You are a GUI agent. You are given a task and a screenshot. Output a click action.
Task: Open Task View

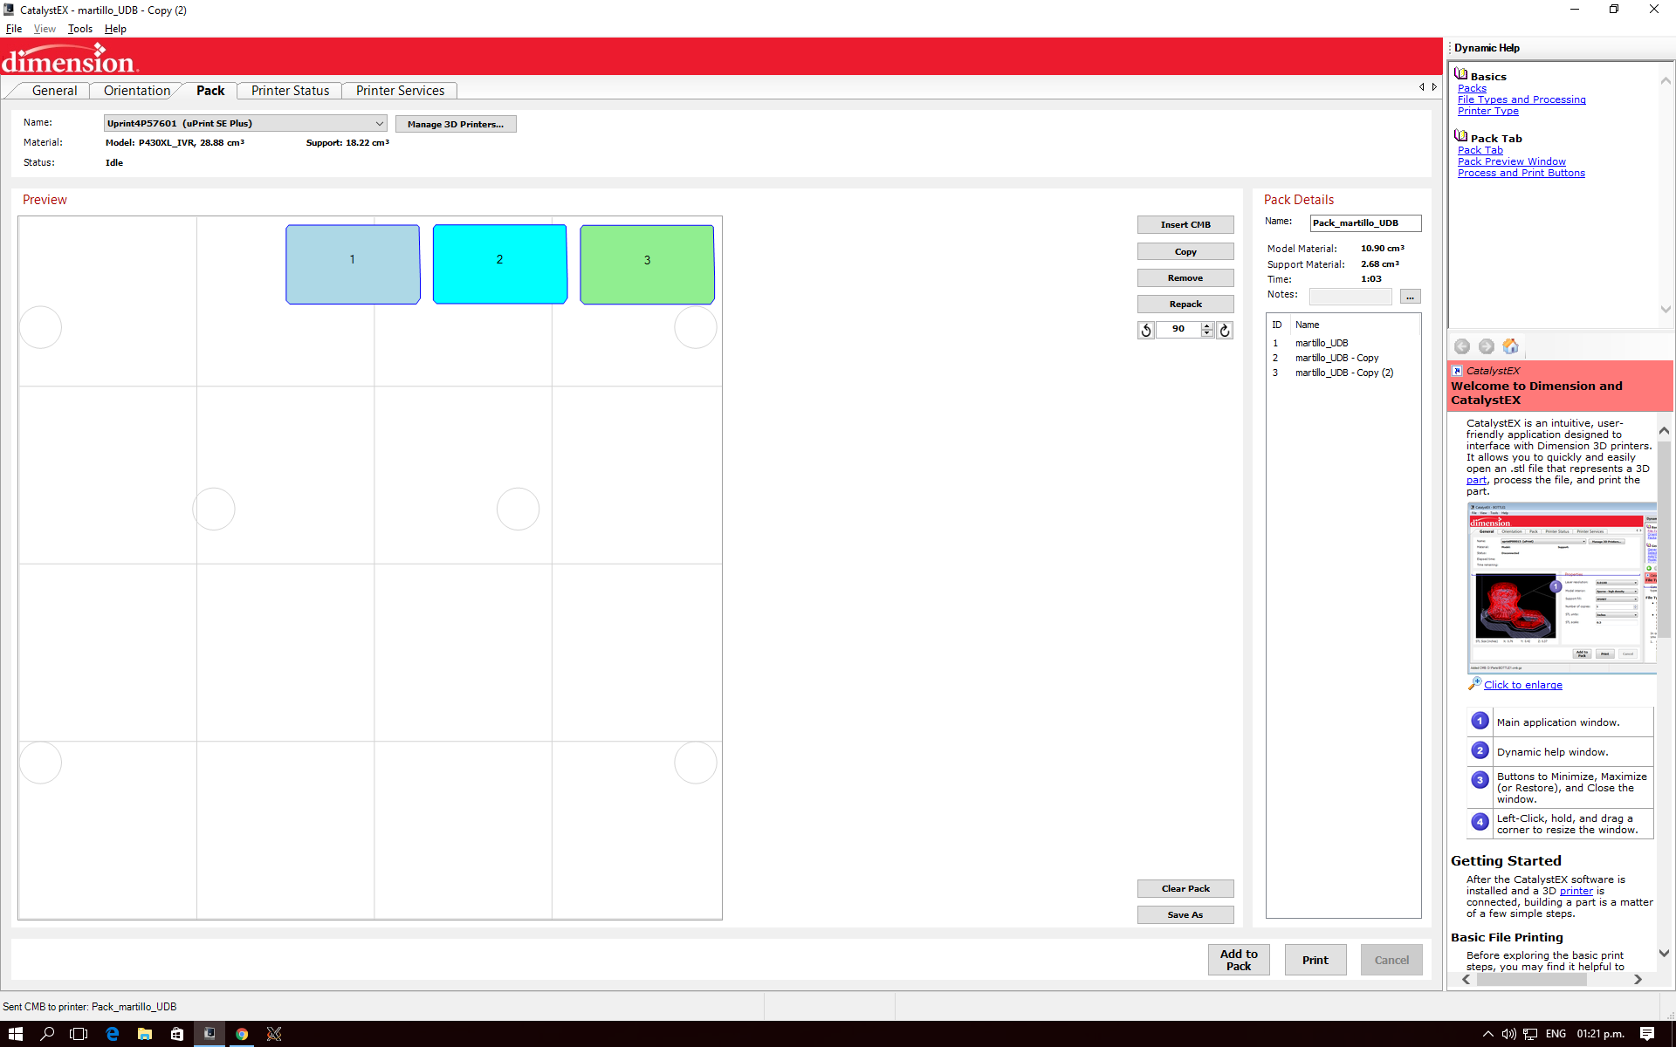(79, 1034)
